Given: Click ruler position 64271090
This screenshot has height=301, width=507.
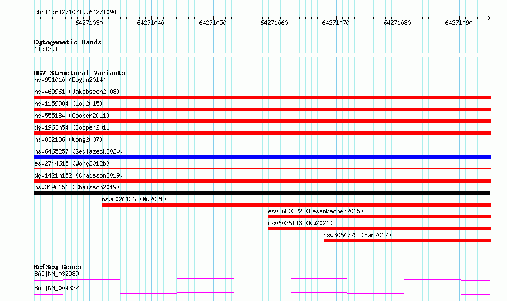Looking at the screenshot, I should (459, 23).
